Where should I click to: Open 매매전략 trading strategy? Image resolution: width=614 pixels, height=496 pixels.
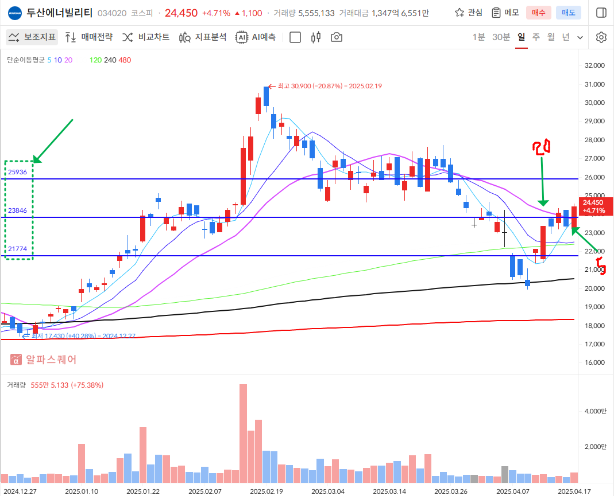[89, 37]
